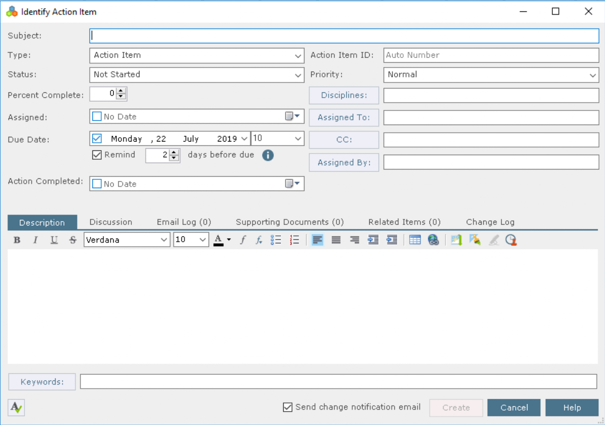The width and height of the screenshot is (605, 425).
Task: Align text right
Action: [355, 240]
